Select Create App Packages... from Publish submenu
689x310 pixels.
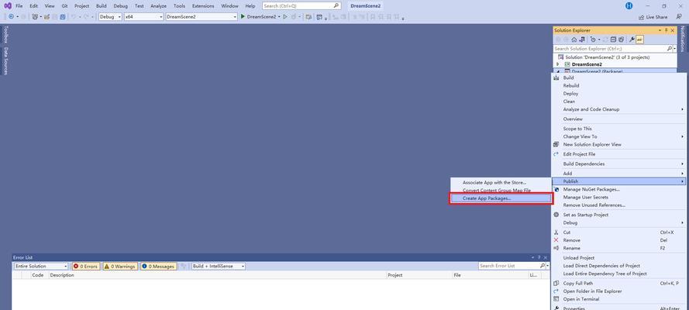coord(500,198)
